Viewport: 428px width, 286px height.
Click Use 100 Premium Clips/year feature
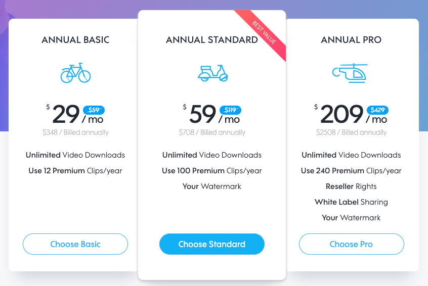tap(212, 171)
